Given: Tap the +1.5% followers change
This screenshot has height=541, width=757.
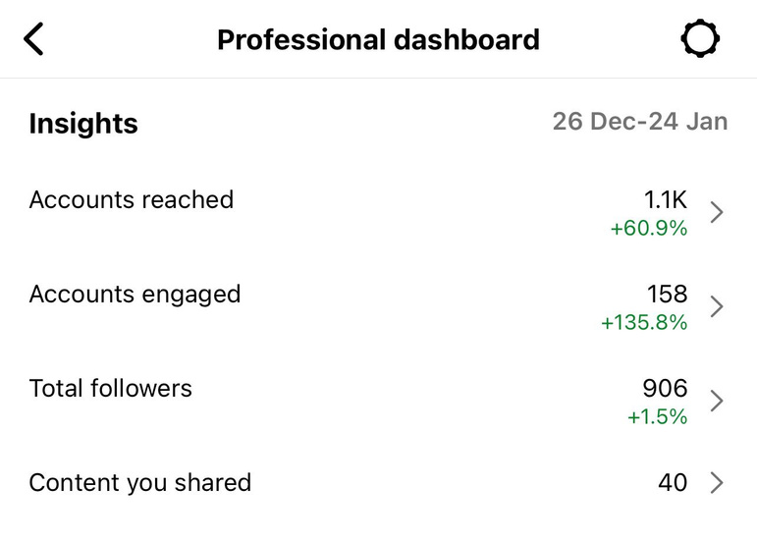Looking at the screenshot, I should pos(657,416).
